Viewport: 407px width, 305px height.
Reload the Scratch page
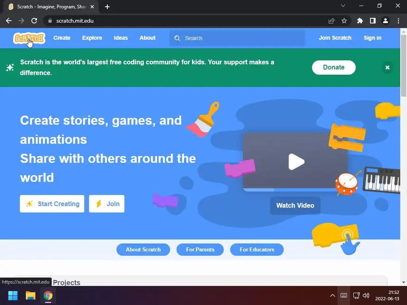coord(34,21)
